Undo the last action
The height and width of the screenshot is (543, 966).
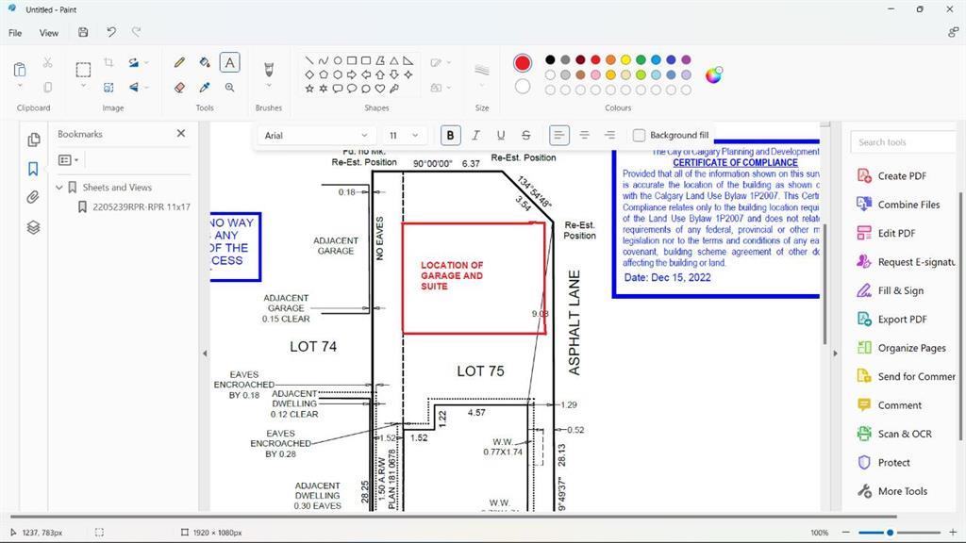(110, 33)
